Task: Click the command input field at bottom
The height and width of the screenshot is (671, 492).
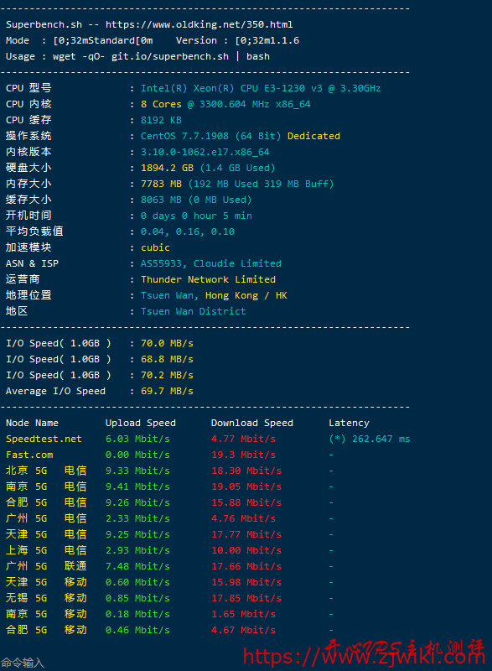Action: click(x=23, y=663)
